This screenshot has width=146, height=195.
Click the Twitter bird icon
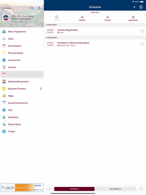pyautogui.click(x=4, y=132)
